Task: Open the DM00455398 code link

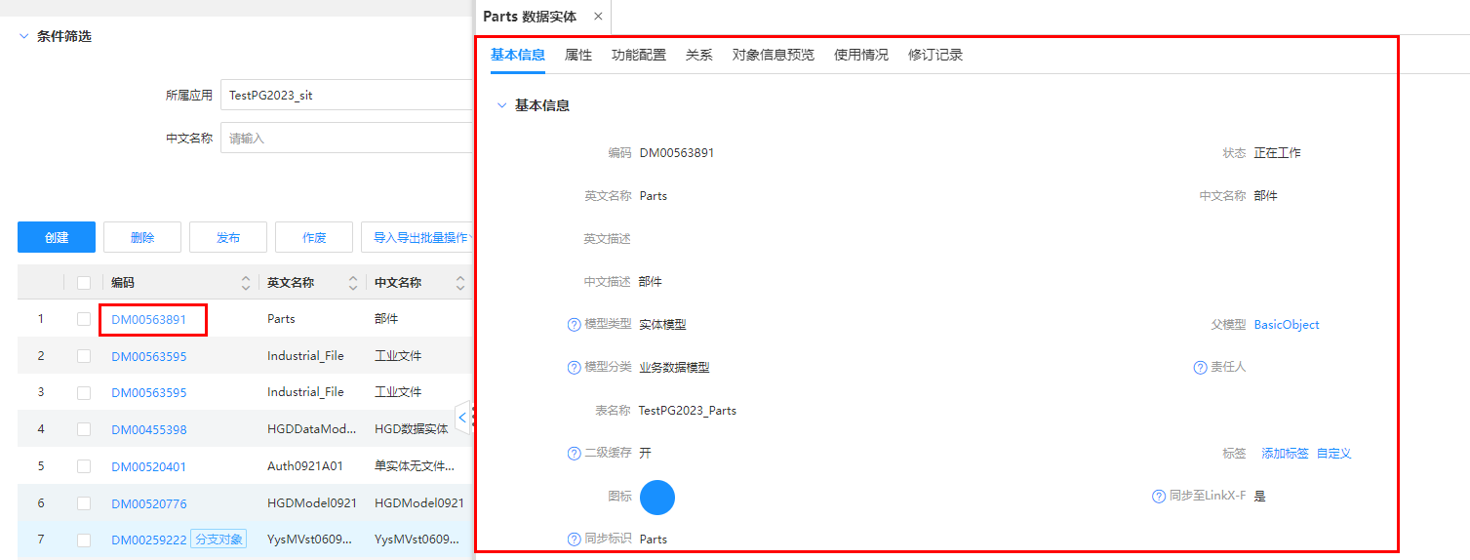Action: tap(149, 430)
